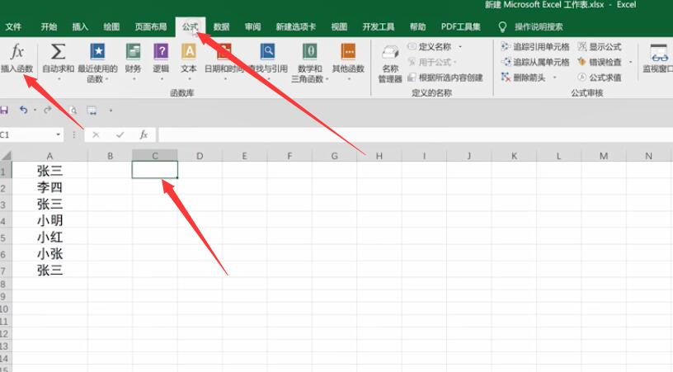This screenshot has height=372, width=673.
Task: Open the Date & Time (日期和时间) functions
Action: tap(224, 61)
